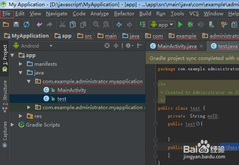Click the Save All floppy icon
The width and height of the screenshot is (239, 165).
click(16, 24)
